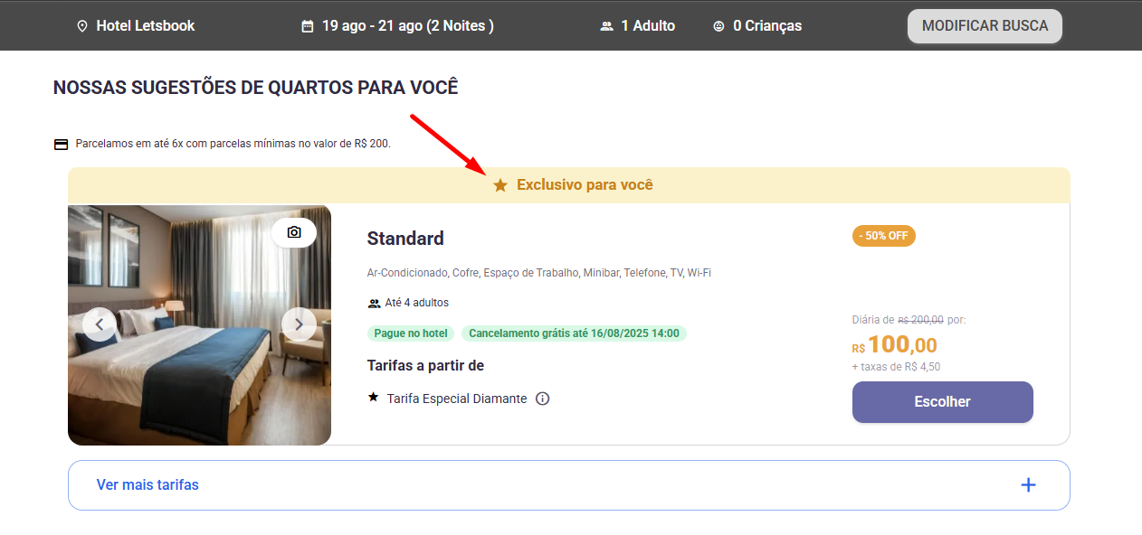Click the info icon next to Tarifa Especial Diamante
The image size is (1142, 535).
543,399
